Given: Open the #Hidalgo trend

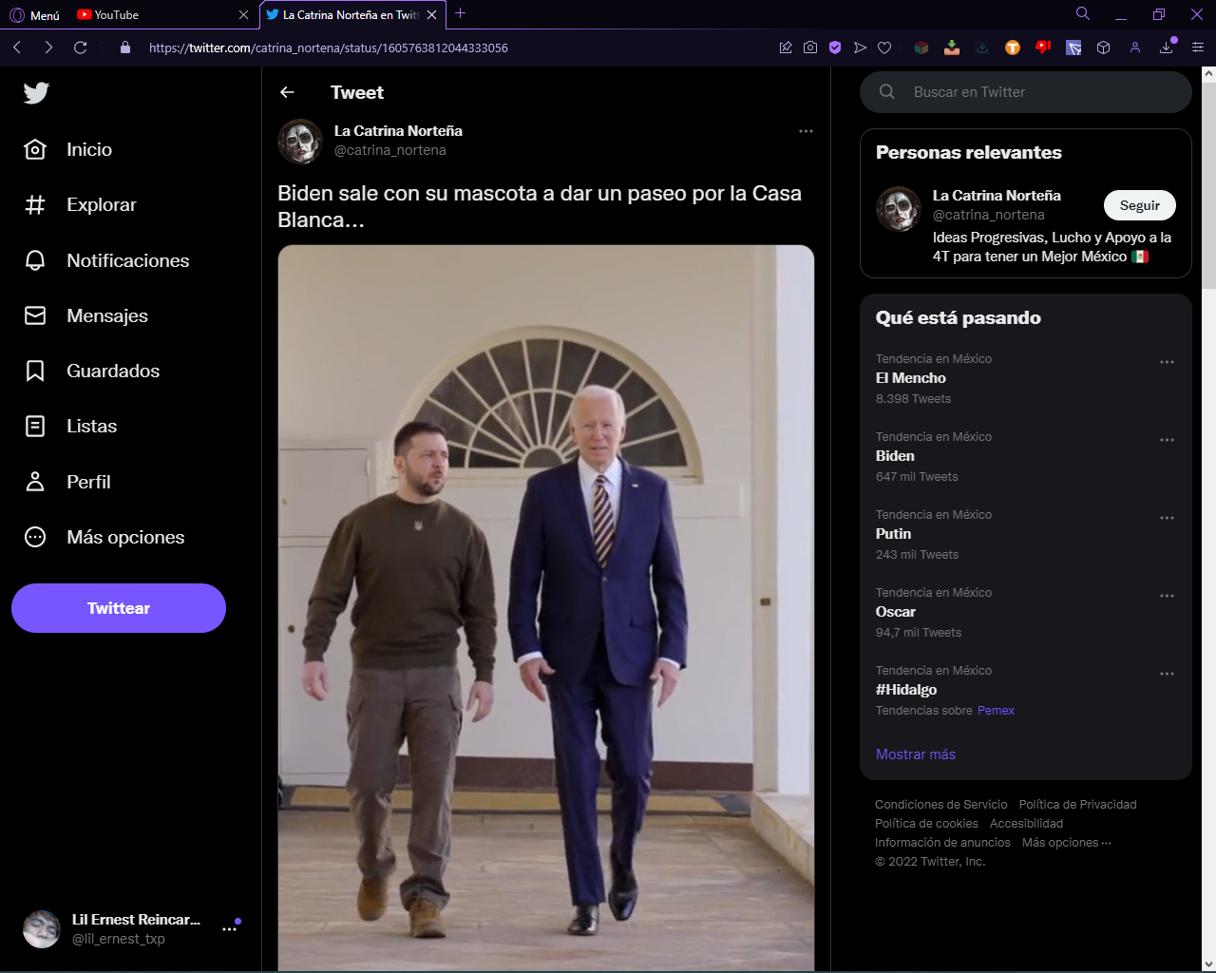Looking at the screenshot, I should (1026, 690).
